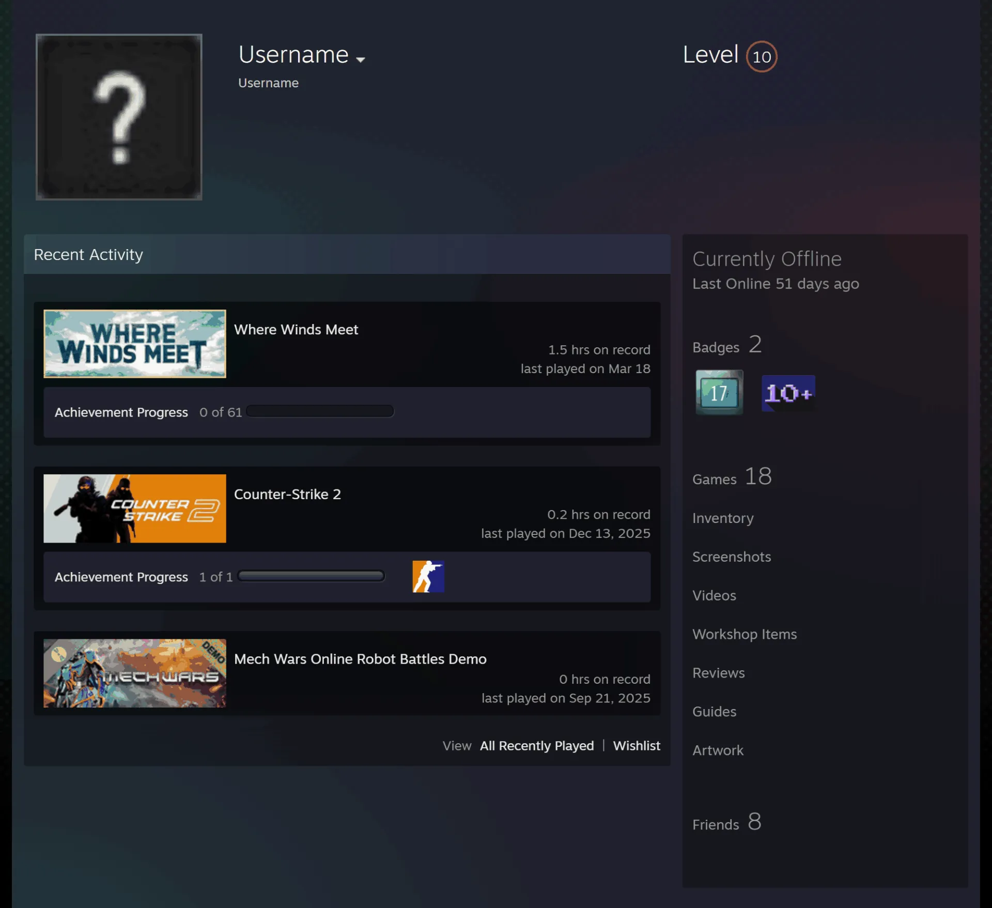This screenshot has height=908, width=992.
Task: Expand the Username dropdown arrow
Action: [361, 59]
